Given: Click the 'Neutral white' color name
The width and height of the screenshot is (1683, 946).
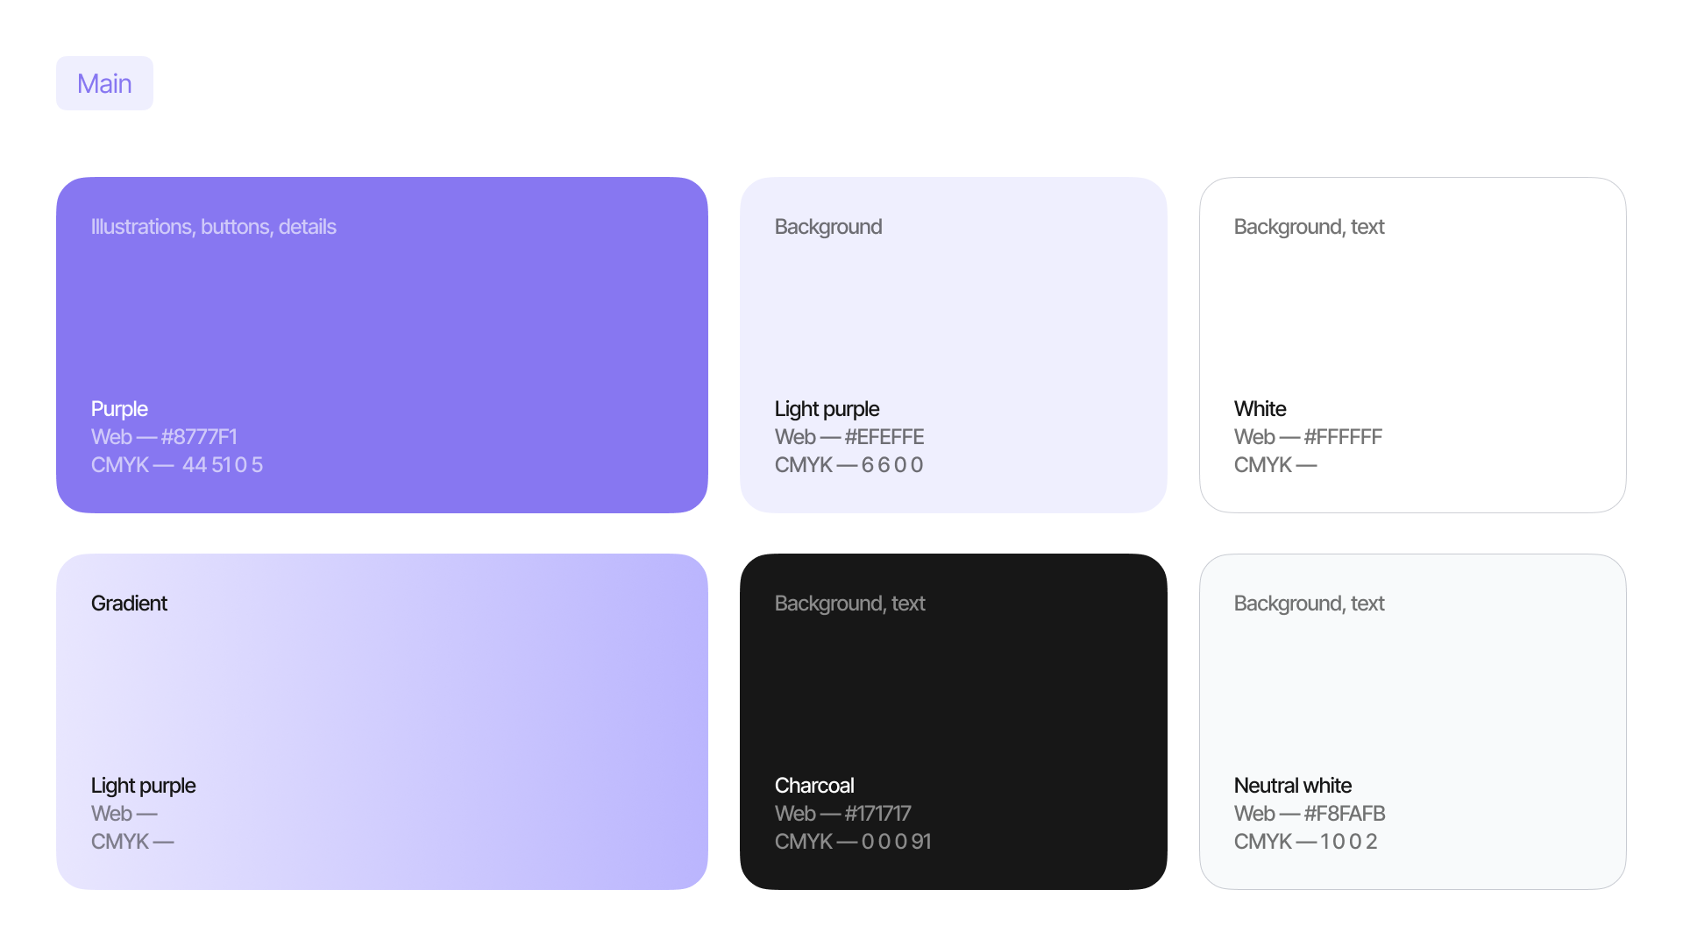Looking at the screenshot, I should point(1292,786).
